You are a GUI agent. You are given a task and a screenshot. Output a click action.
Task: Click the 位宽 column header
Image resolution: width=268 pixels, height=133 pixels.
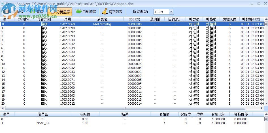tap(200, 114)
